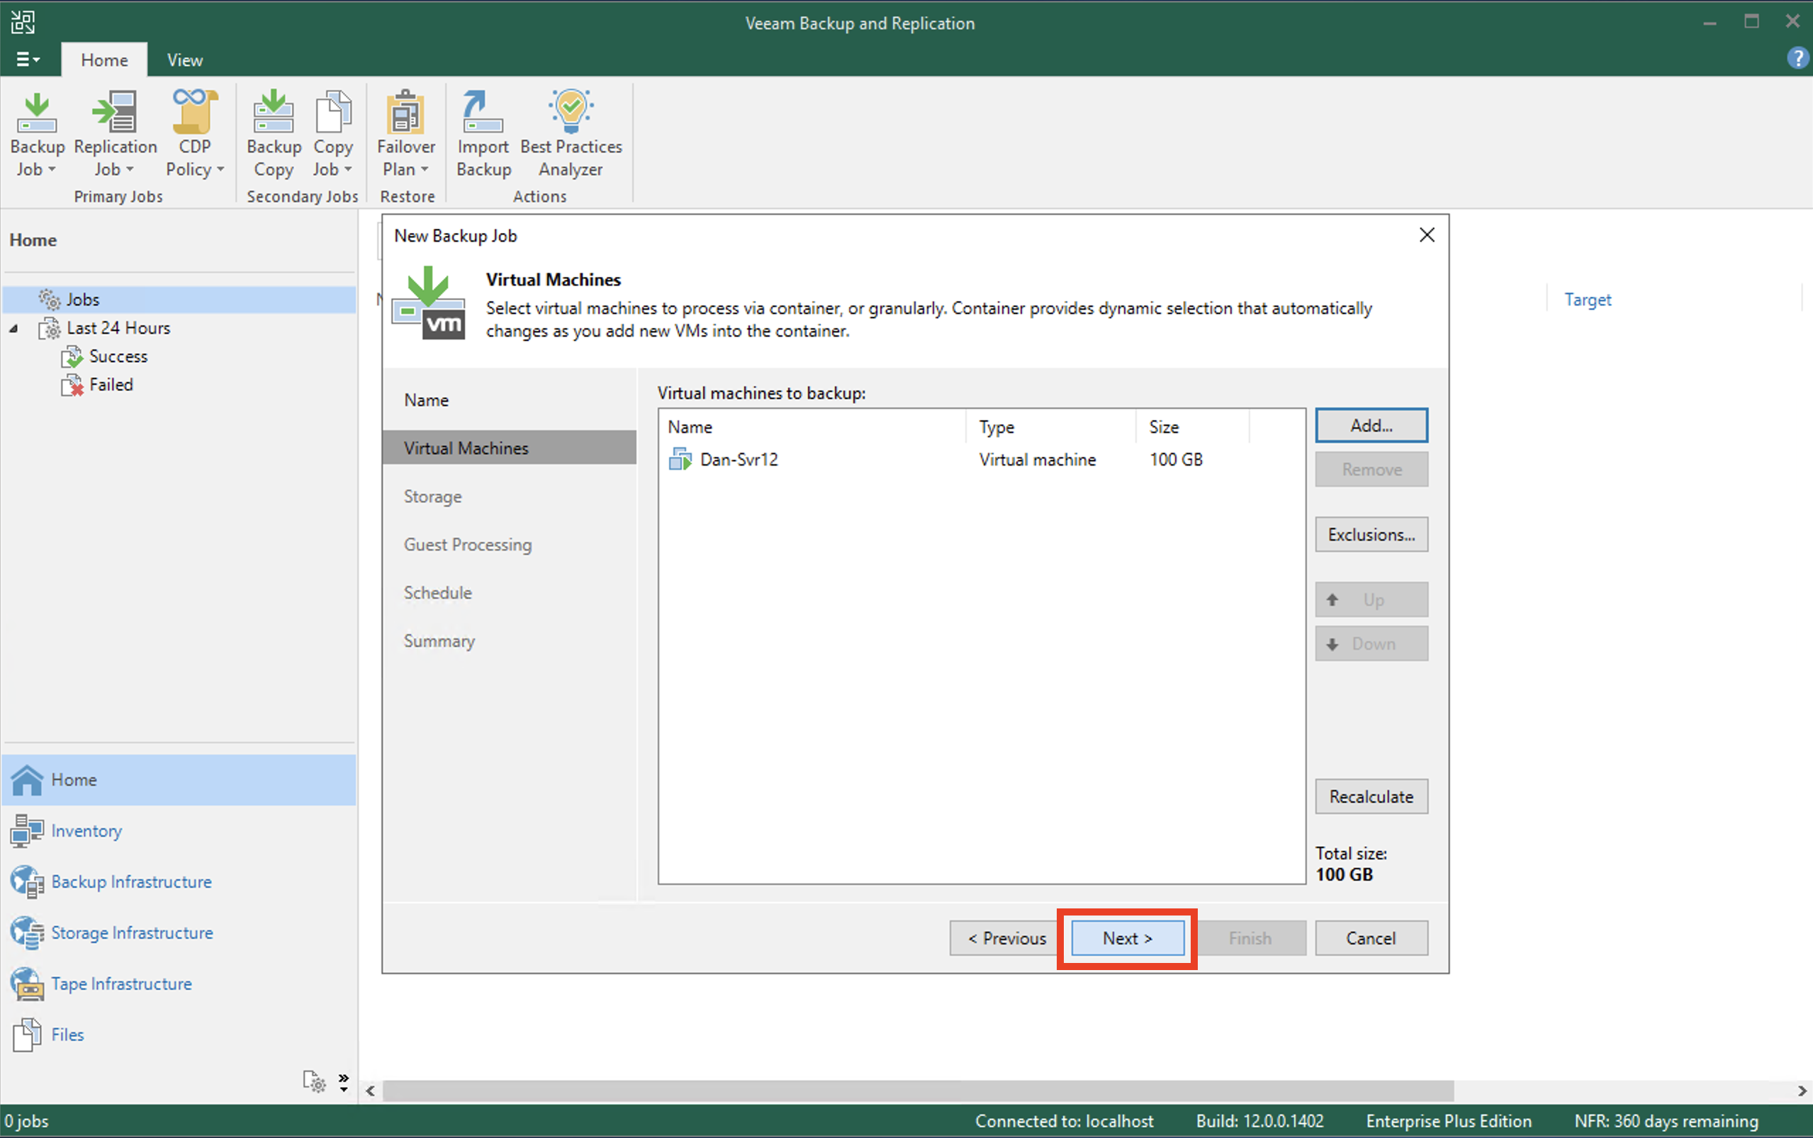Select the Dan-Svr12 row name
The image size is (1813, 1138).
point(739,459)
